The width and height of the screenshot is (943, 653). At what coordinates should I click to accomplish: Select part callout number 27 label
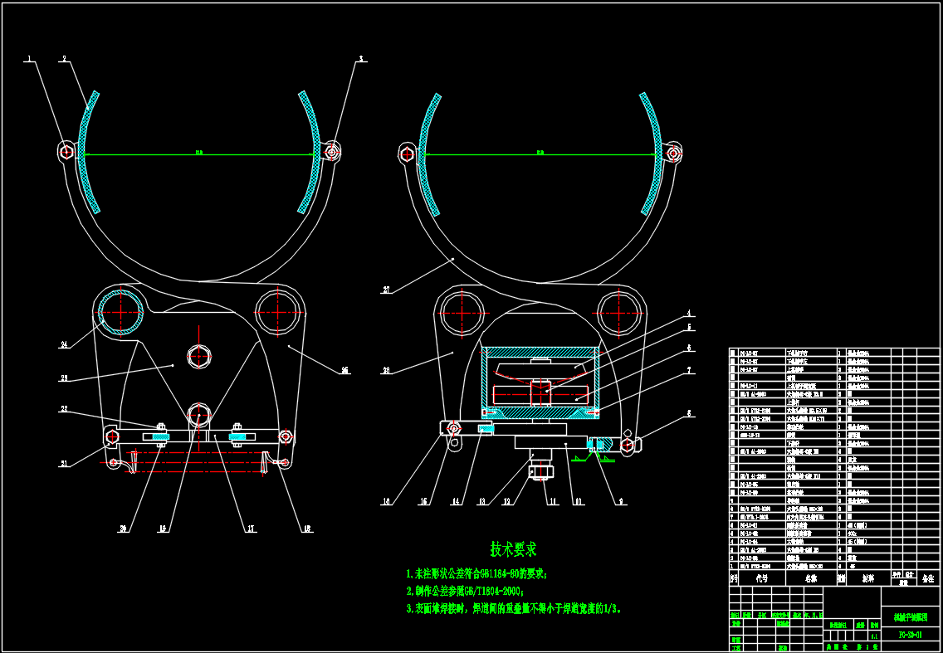tap(387, 290)
